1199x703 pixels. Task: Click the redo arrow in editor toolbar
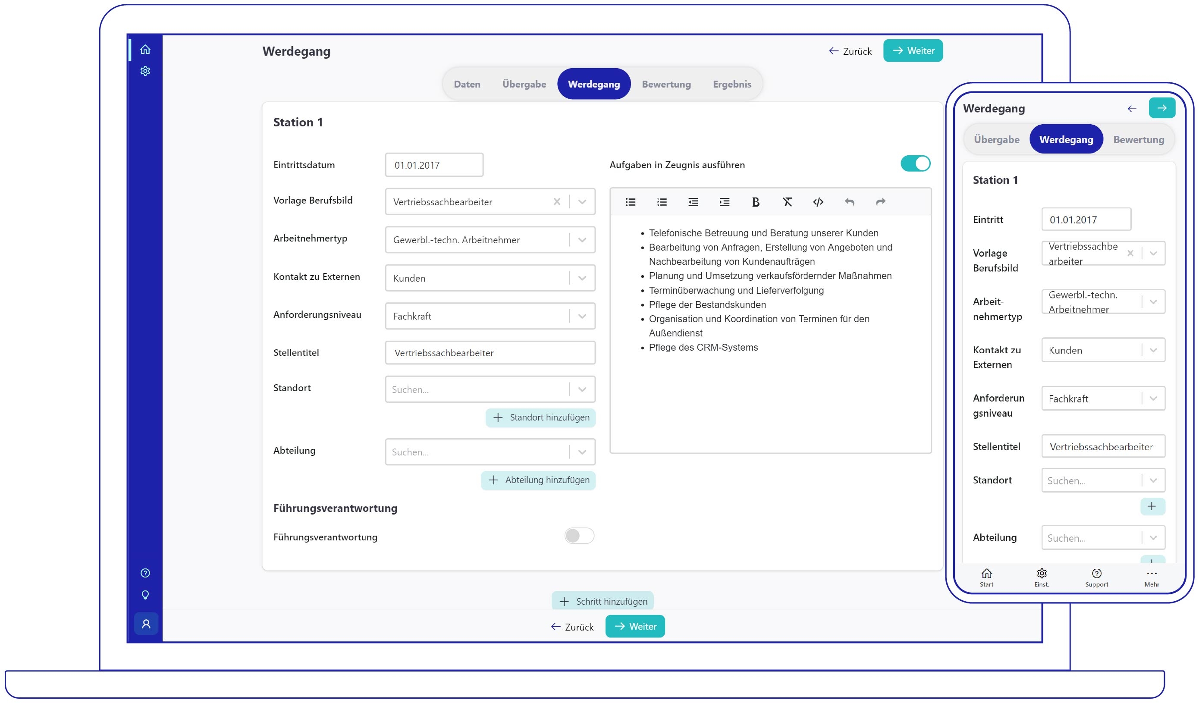pos(881,202)
